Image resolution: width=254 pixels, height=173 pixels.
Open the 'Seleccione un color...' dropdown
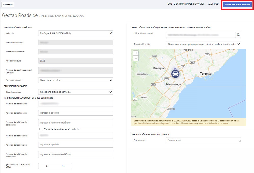point(76,80)
